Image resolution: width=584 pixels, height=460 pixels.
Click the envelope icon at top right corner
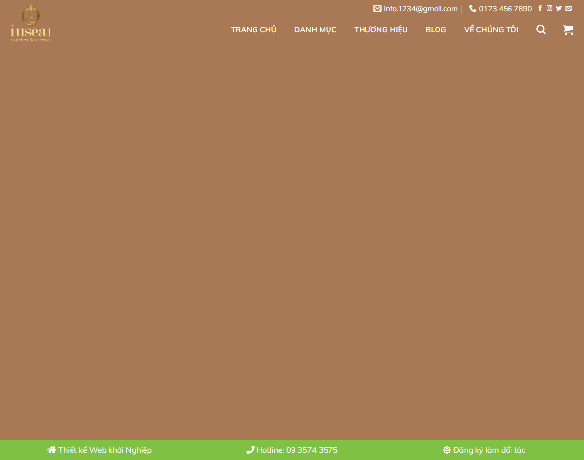(568, 8)
